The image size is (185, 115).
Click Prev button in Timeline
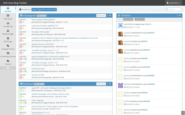[x=120, y=20]
